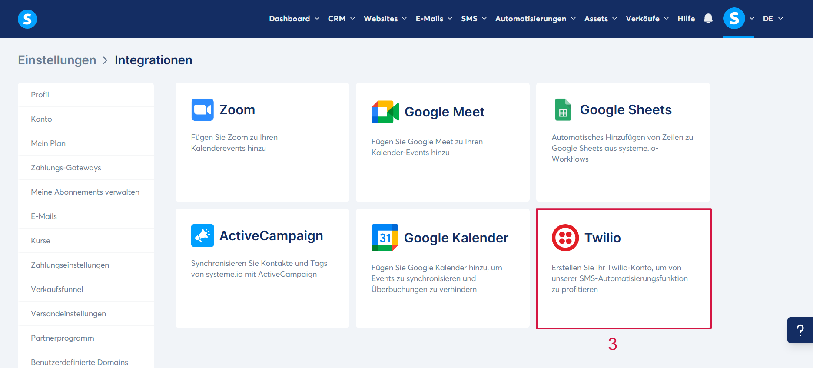Select Versandeinstellungen
Screen dimensions: 813x368
tap(86, 314)
